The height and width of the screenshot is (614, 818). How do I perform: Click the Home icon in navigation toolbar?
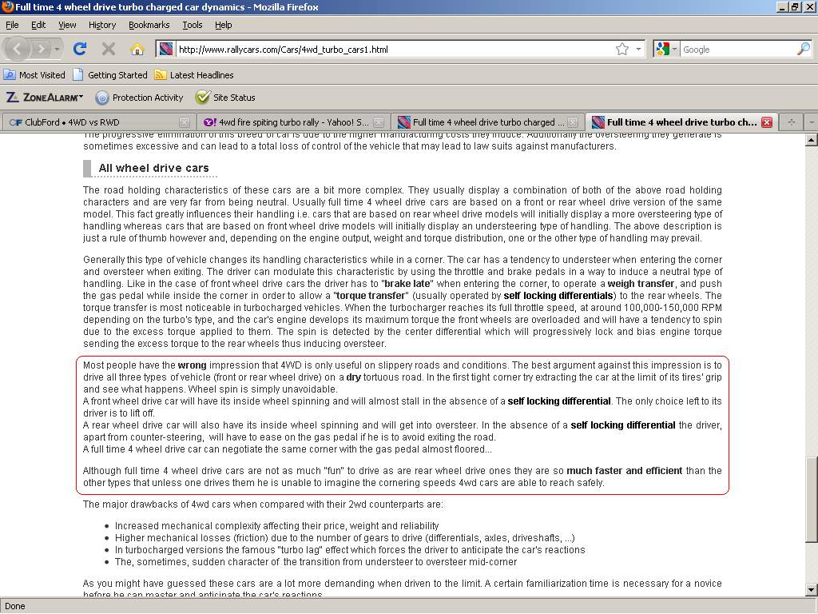(x=137, y=49)
